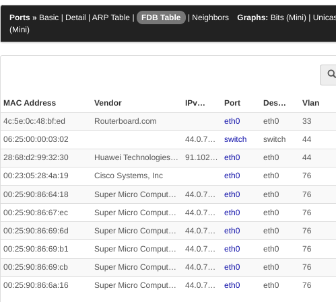
Task: Open eth0 port link in Routerboard.com row
Action: 232,121
